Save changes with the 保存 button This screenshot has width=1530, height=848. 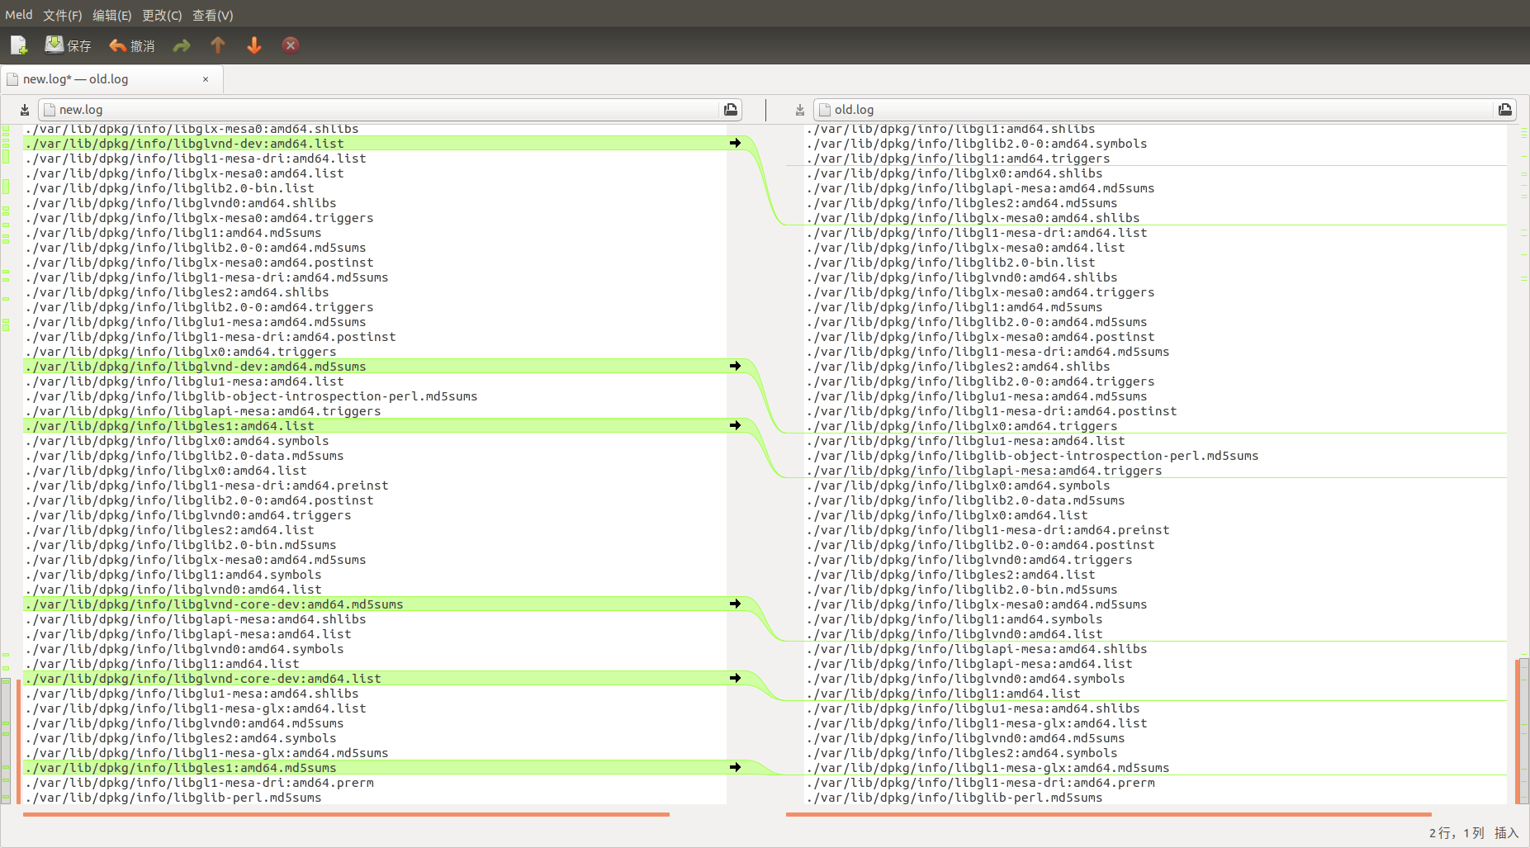pos(68,45)
